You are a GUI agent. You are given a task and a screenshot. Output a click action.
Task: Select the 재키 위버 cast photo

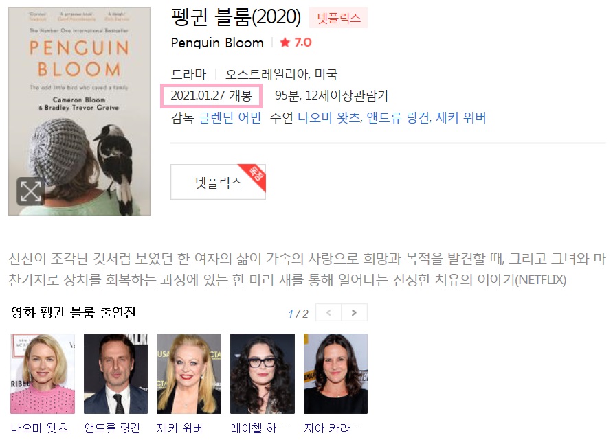[189, 373]
